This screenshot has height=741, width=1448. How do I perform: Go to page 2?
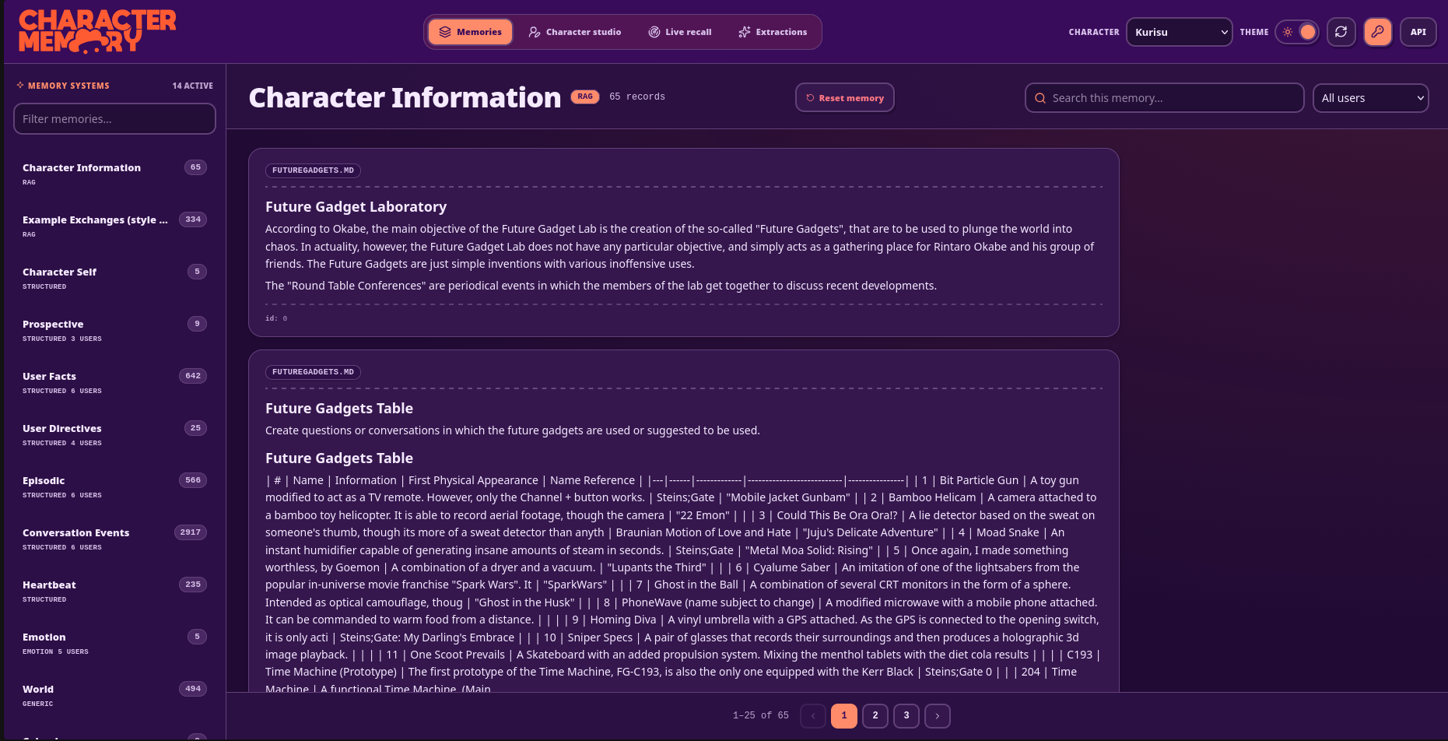click(875, 715)
